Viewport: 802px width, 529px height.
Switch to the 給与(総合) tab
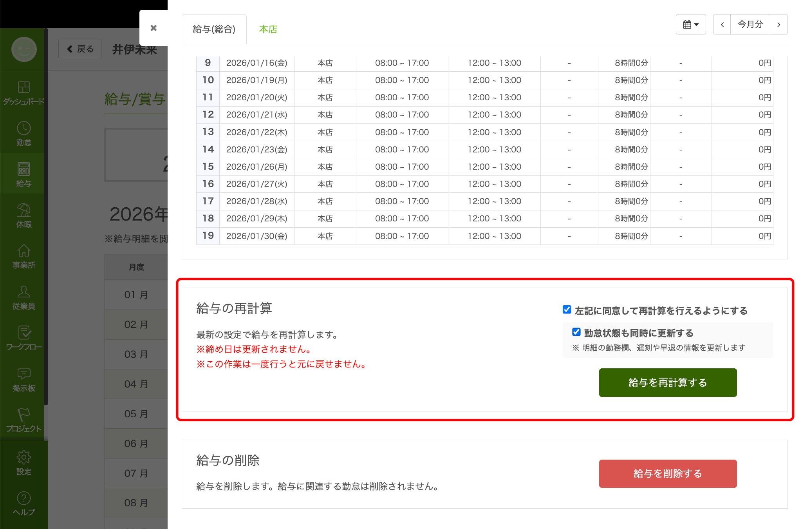pos(214,29)
